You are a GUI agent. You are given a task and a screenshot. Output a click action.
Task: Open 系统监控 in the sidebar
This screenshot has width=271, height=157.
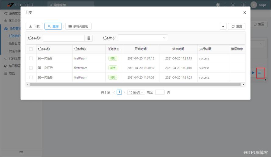pos(12,21)
